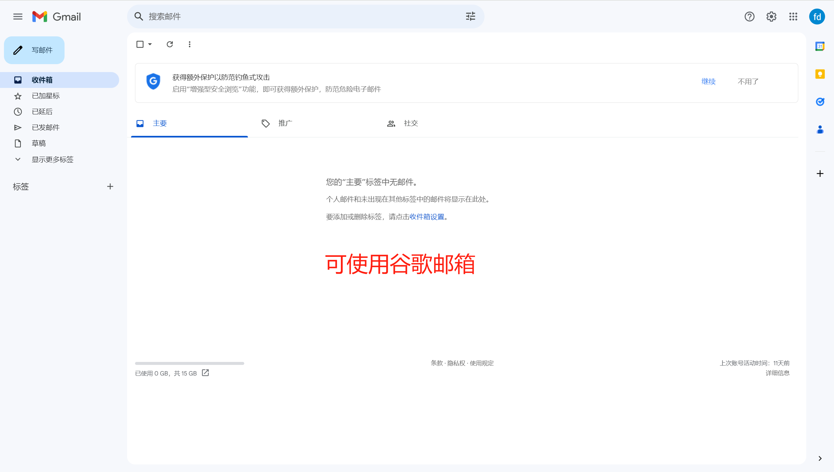Show search options filter icon
The width and height of the screenshot is (834, 472).
[470, 17]
